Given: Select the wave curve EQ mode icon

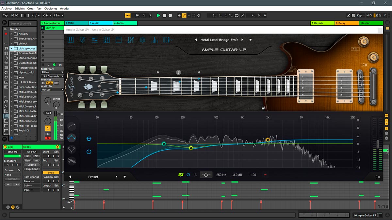Looking at the screenshot, I should click(x=71, y=138).
